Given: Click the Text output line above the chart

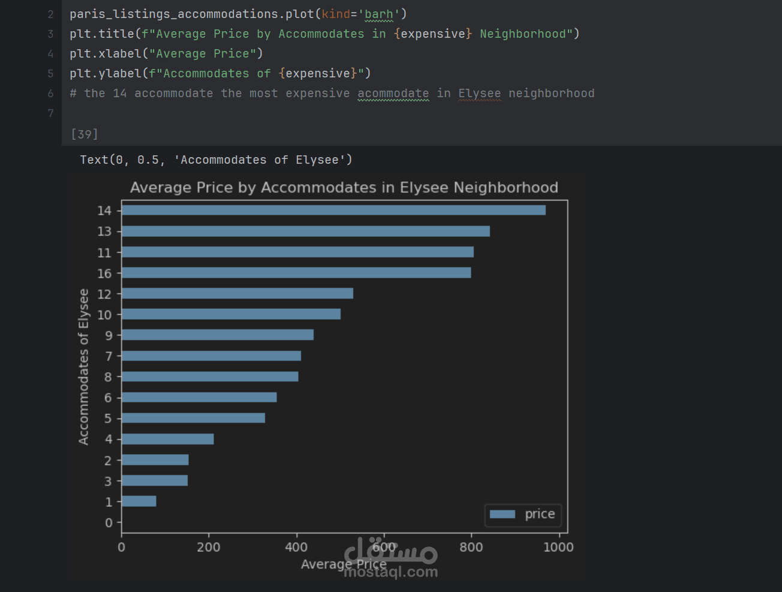Looking at the screenshot, I should [x=216, y=160].
